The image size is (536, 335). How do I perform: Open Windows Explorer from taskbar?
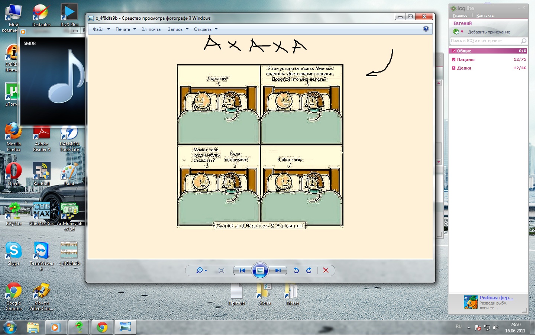[x=33, y=328]
